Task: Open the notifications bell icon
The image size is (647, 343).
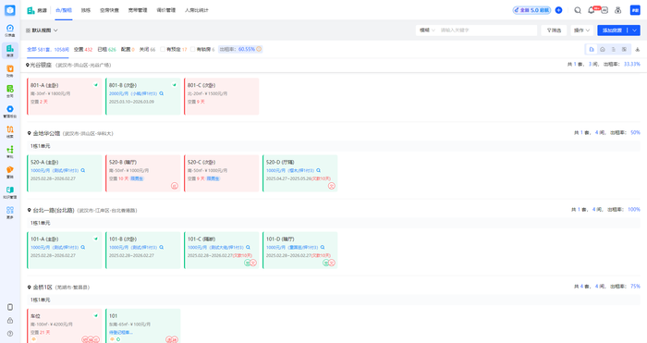Action: coord(591,10)
